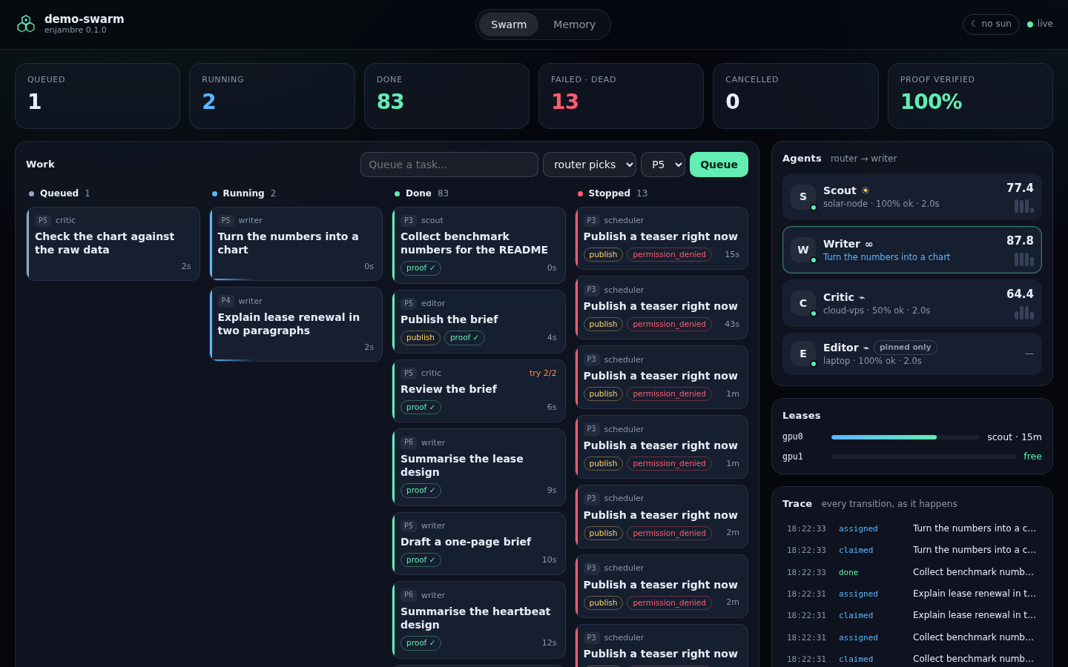Click the Critic avatar badge C
Screen dimensions: 1068x667
point(802,303)
